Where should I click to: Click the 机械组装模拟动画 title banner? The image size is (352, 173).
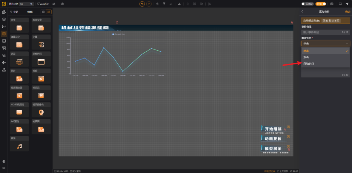point(85,28)
